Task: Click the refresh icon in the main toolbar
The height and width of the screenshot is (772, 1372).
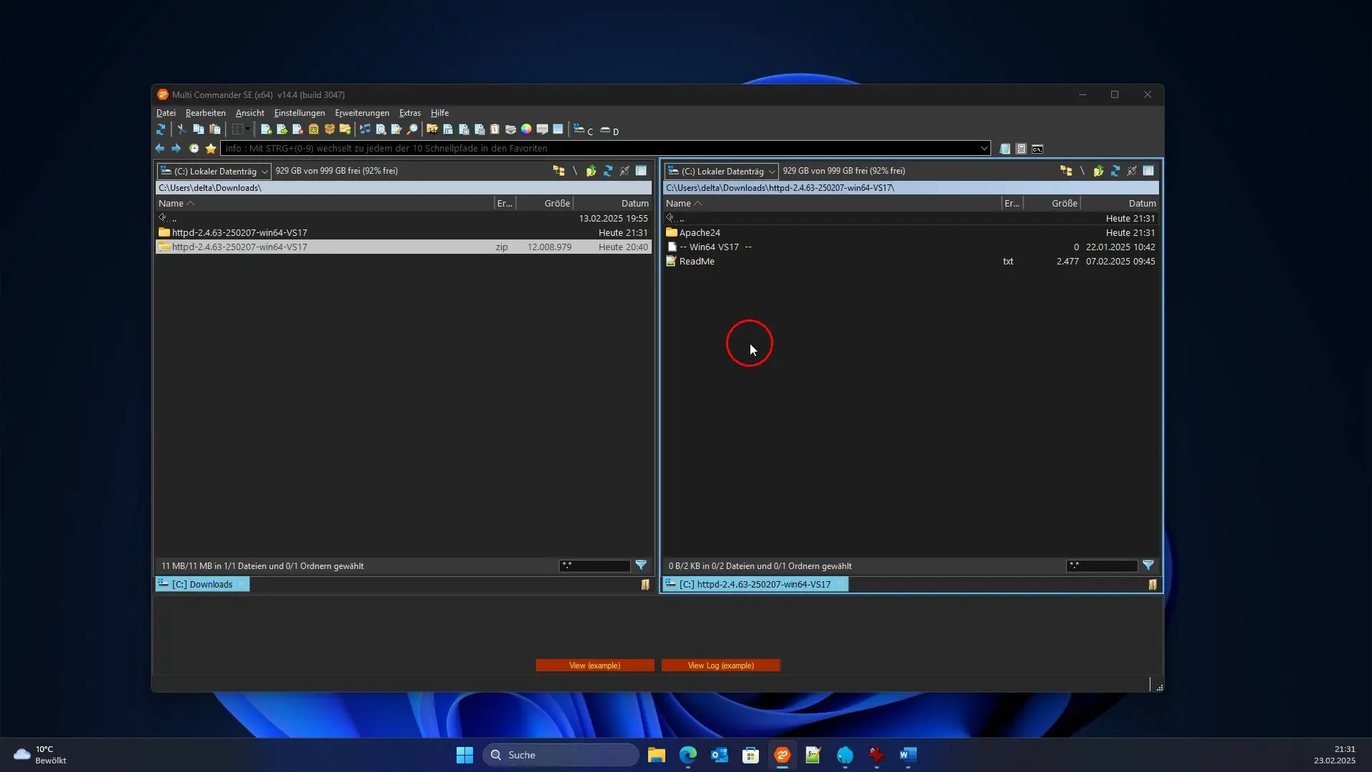Action: tap(161, 129)
